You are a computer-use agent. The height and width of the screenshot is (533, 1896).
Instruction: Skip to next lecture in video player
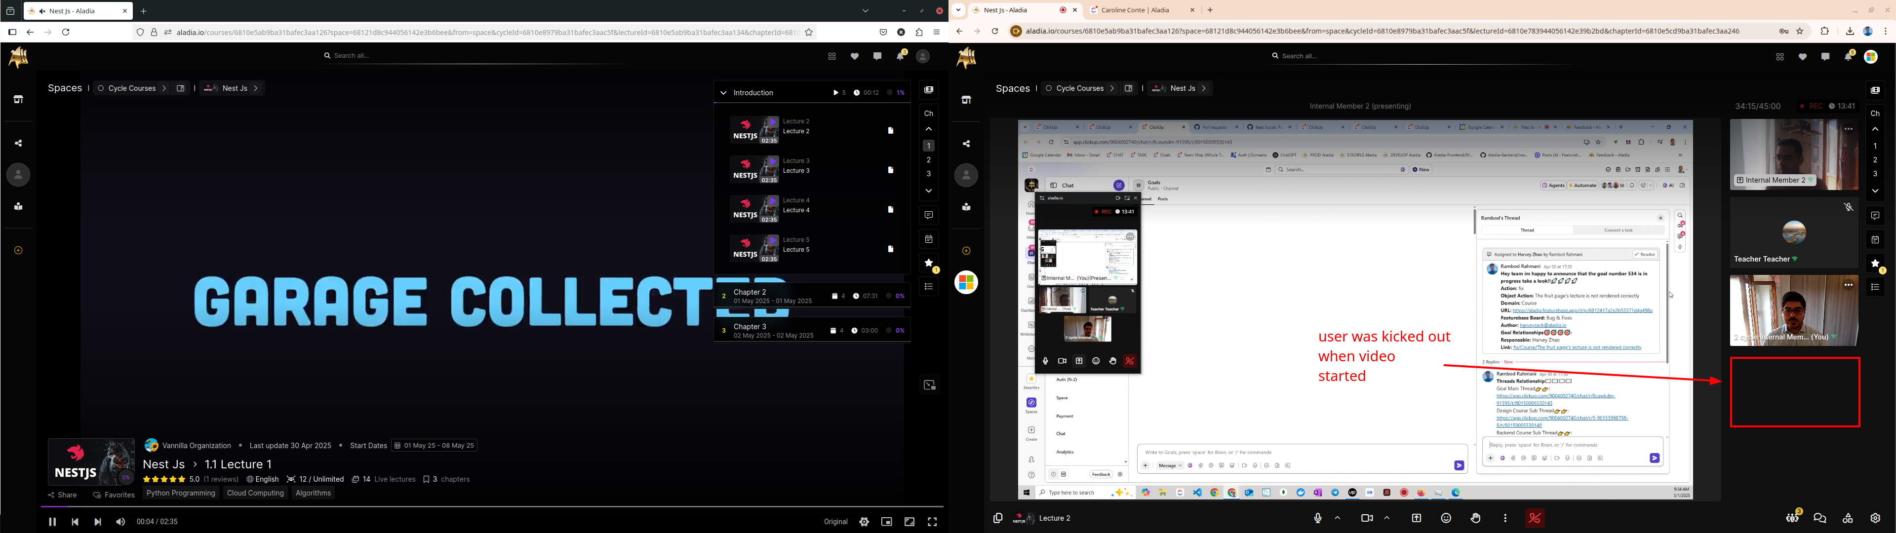tap(98, 522)
